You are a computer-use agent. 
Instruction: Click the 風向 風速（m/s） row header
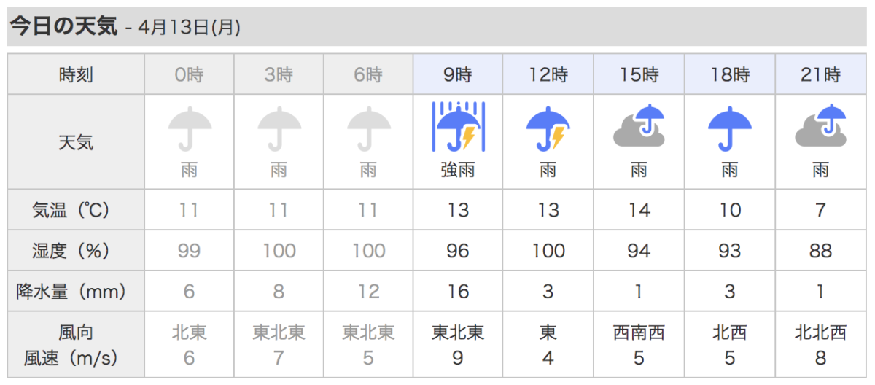tap(76, 345)
